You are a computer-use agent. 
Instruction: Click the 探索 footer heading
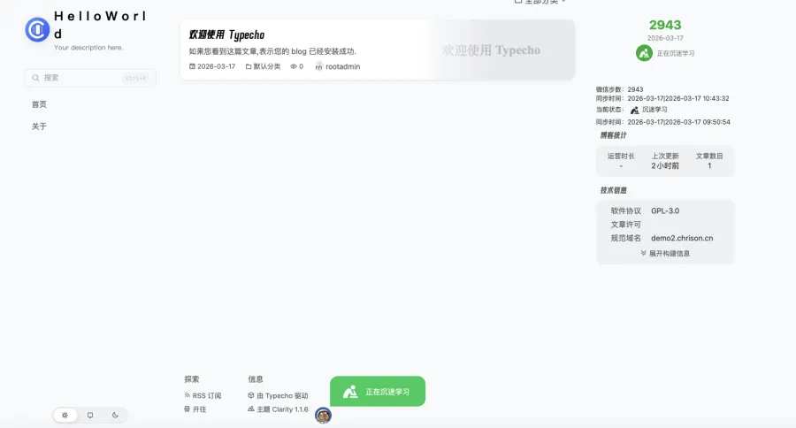[x=192, y=379]
